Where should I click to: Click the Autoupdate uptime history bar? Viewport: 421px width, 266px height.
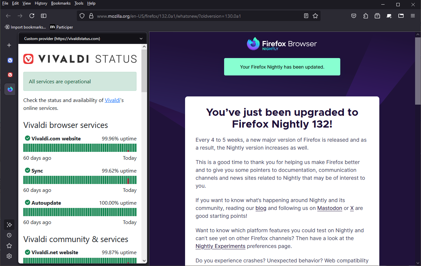click(80, 212)
